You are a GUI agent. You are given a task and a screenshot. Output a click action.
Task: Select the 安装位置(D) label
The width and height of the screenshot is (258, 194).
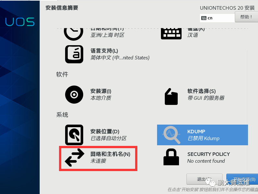(105, 131)
